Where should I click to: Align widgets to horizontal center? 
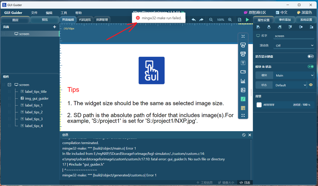click(269, 27)
